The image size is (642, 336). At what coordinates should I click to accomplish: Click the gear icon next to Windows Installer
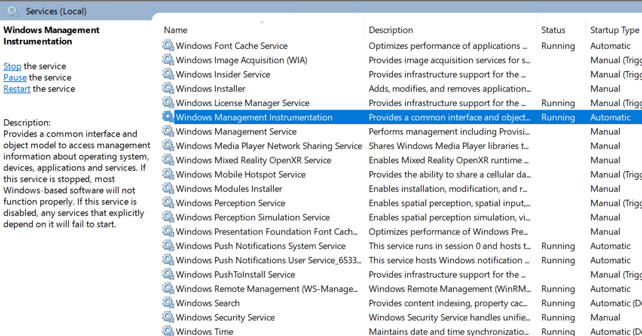[x=168, y=89]
